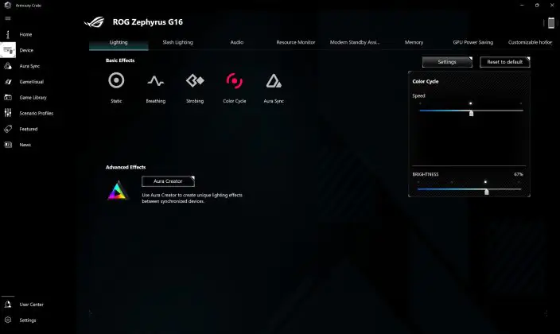Open the hamburger menu in the sidebar

(x=8, y=18)
